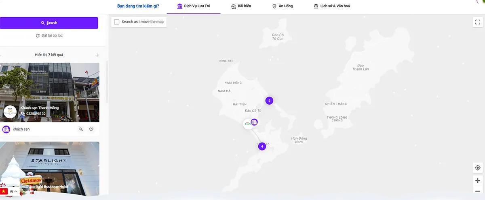Zoom out on the map
The width and height of the screenshot is (485, 200).
[x=477, y=192]
